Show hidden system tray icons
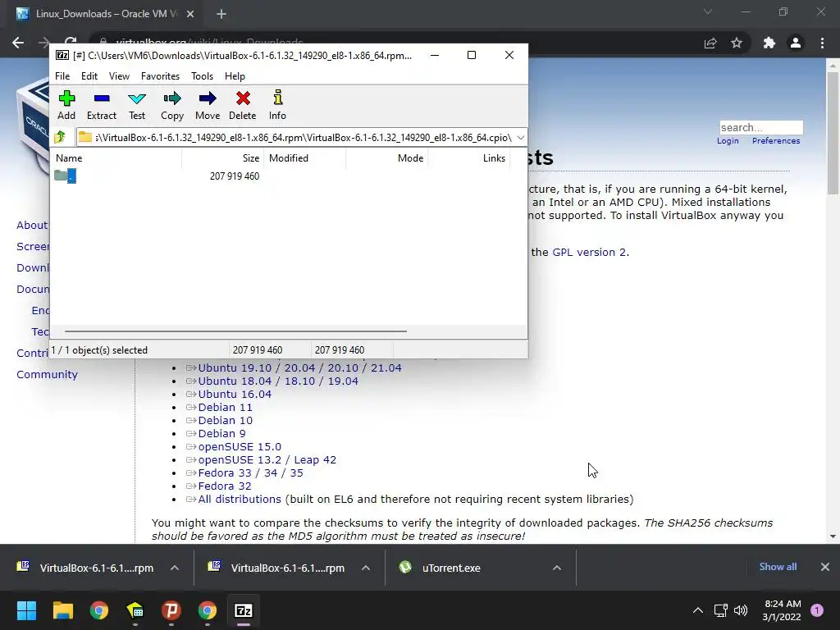 [x=697, y=610]
